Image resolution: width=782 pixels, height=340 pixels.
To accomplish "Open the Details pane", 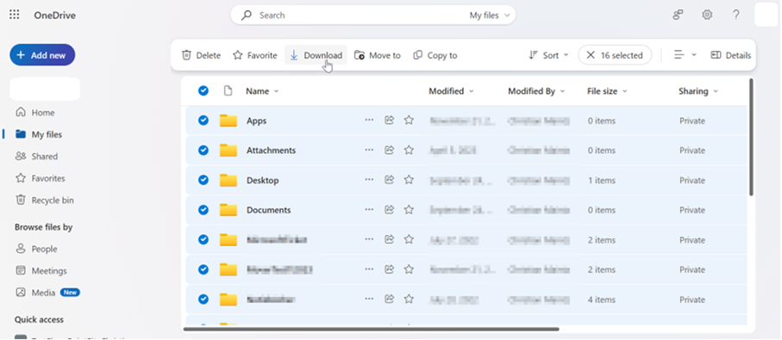I will 730,55.
